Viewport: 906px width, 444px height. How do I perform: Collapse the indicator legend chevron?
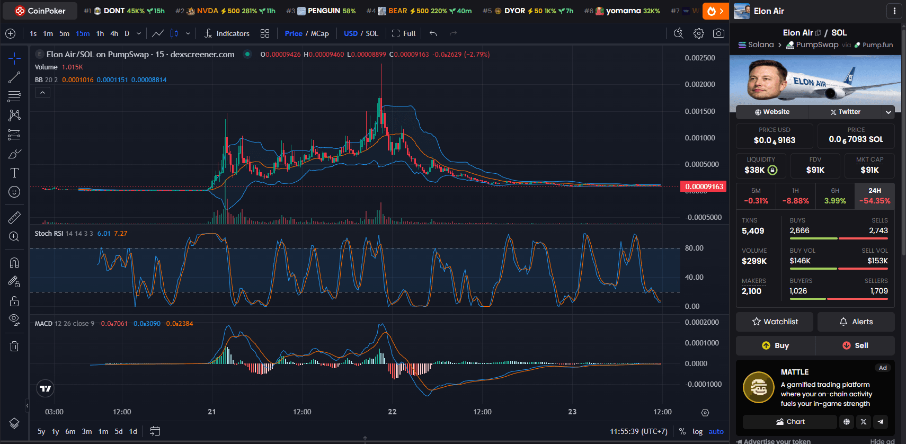pyautogui.click(x=42, y=93)
